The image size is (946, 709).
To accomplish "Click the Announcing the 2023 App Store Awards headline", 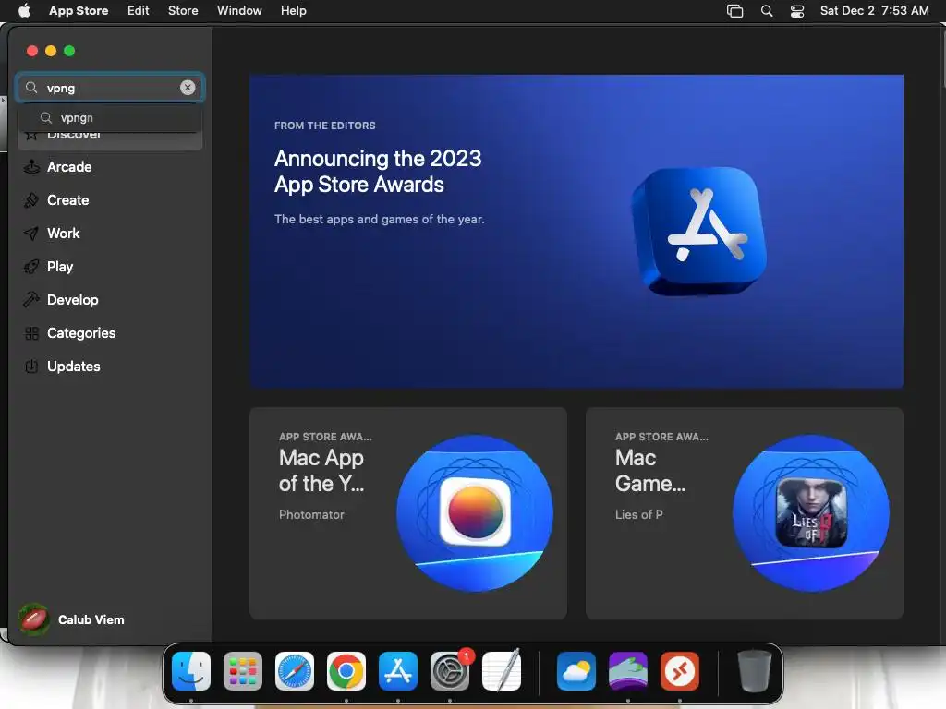I will tap(378, 171).
